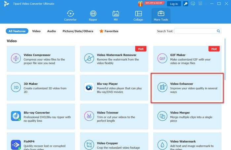Open FixMP4 tool title
This screenshot has height=150, width=231.
29,141
